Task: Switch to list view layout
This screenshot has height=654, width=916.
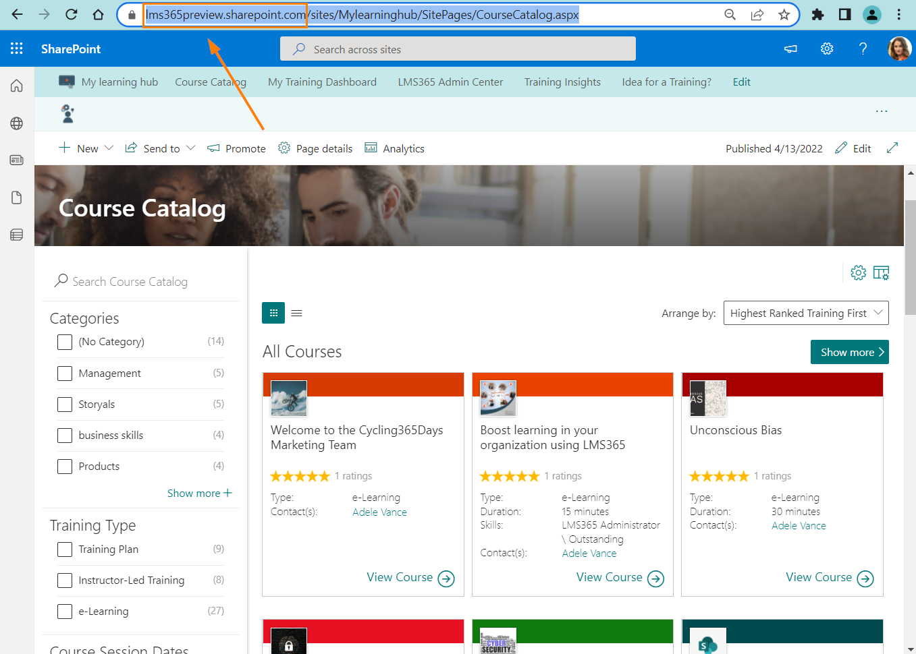Action: tap(296, 313)
